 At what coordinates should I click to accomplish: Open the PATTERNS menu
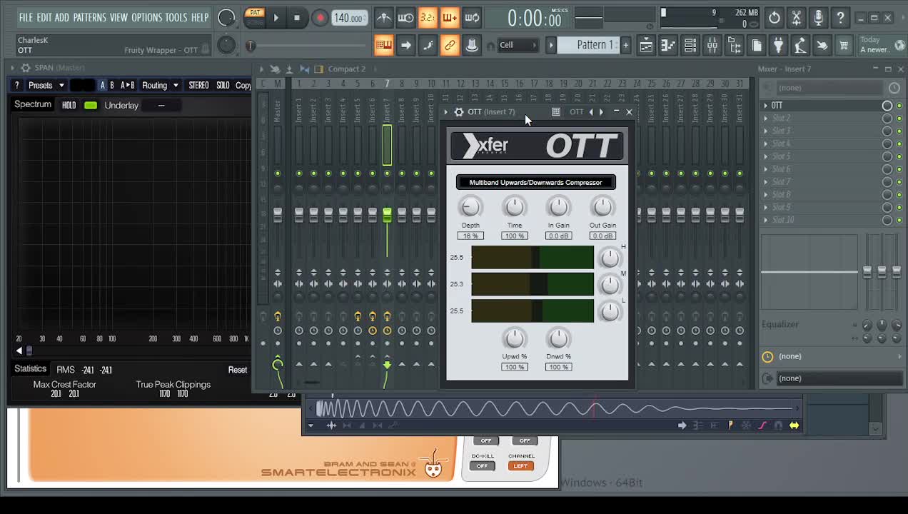pyautogui.click(x=89, y=17)
